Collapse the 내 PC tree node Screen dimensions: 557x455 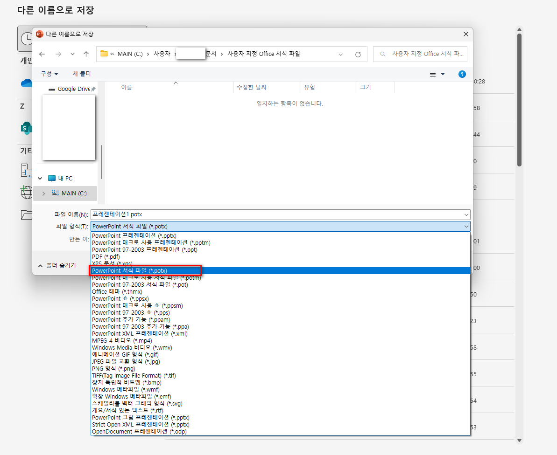[x=40, y=179]
